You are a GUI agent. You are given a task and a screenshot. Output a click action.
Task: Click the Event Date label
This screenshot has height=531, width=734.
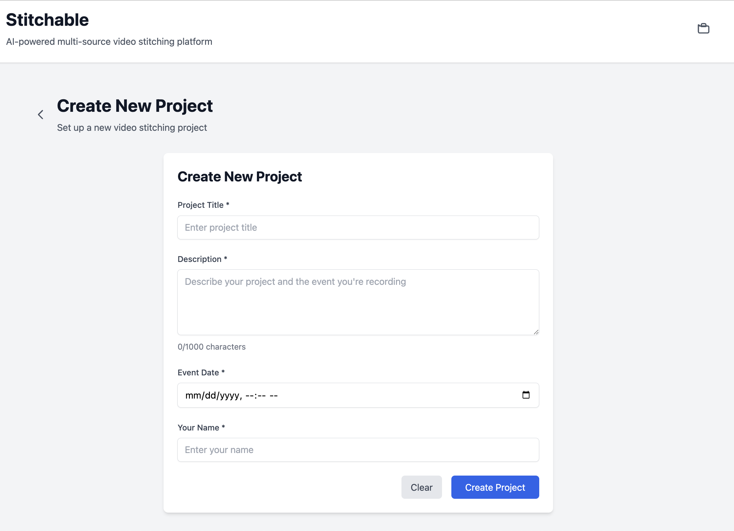point(198,372)
